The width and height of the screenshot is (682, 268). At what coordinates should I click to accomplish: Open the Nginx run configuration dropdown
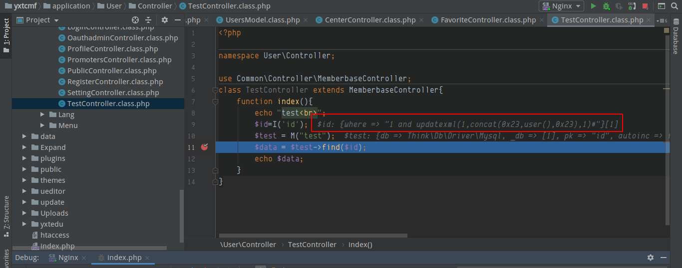561,6
